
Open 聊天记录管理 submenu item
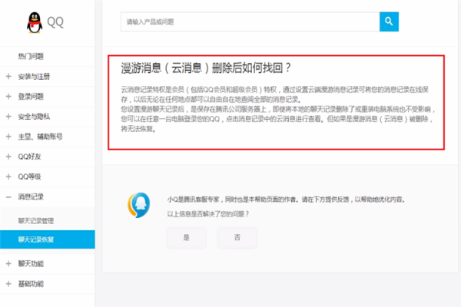point(36,220)
